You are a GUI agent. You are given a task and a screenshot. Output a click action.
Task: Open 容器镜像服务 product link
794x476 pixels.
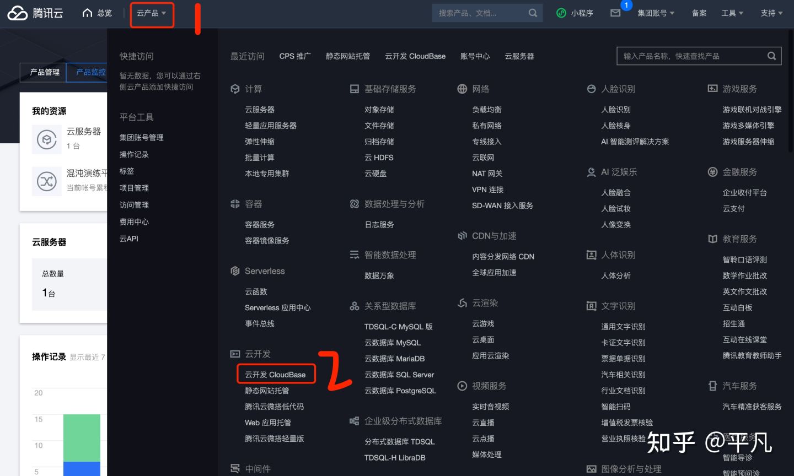pyautogui.click(x=267, y=241)
